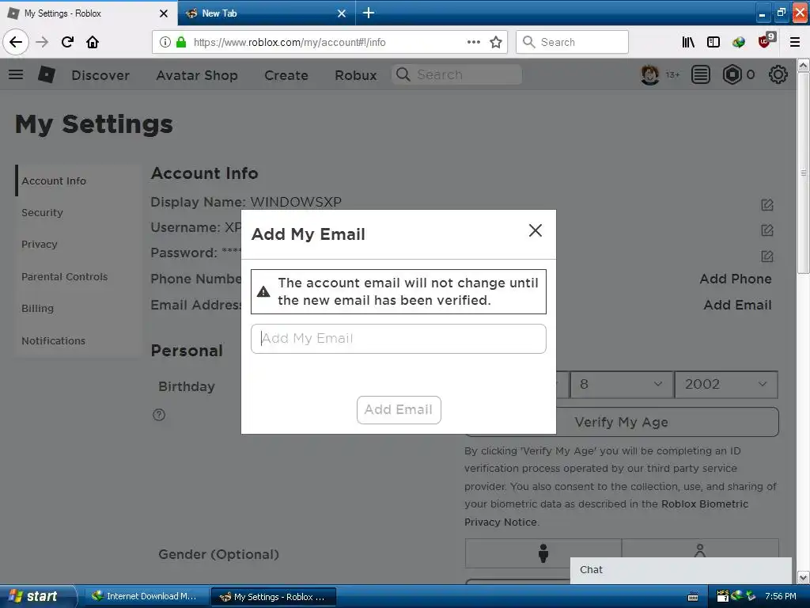The height and width of the screenshot is (608, 810).
Task: Switch to the New Tab tab
Action: tap(266, 13)
